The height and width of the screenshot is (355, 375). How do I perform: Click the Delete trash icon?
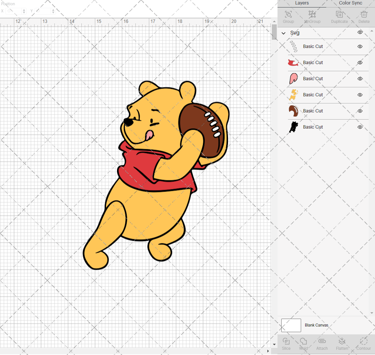(x=364, y=14)
